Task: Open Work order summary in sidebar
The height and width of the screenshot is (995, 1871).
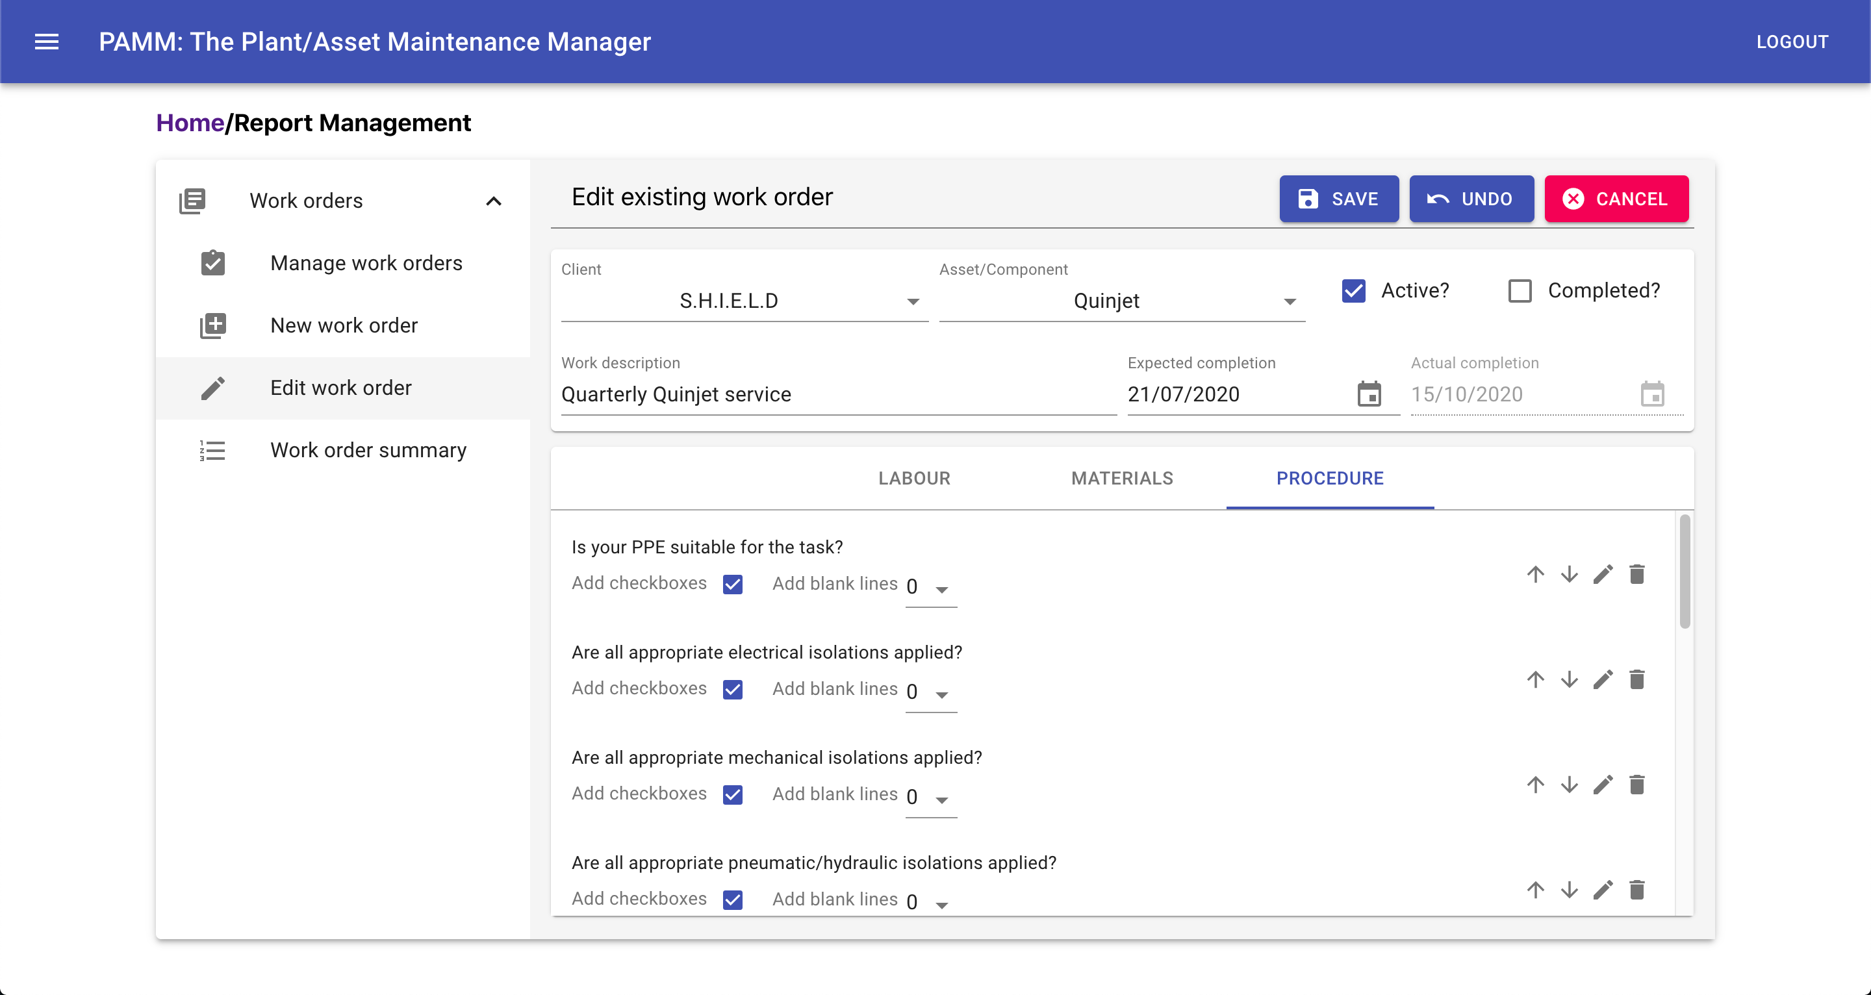Action: pyautogui.click(x=343, y=450)
